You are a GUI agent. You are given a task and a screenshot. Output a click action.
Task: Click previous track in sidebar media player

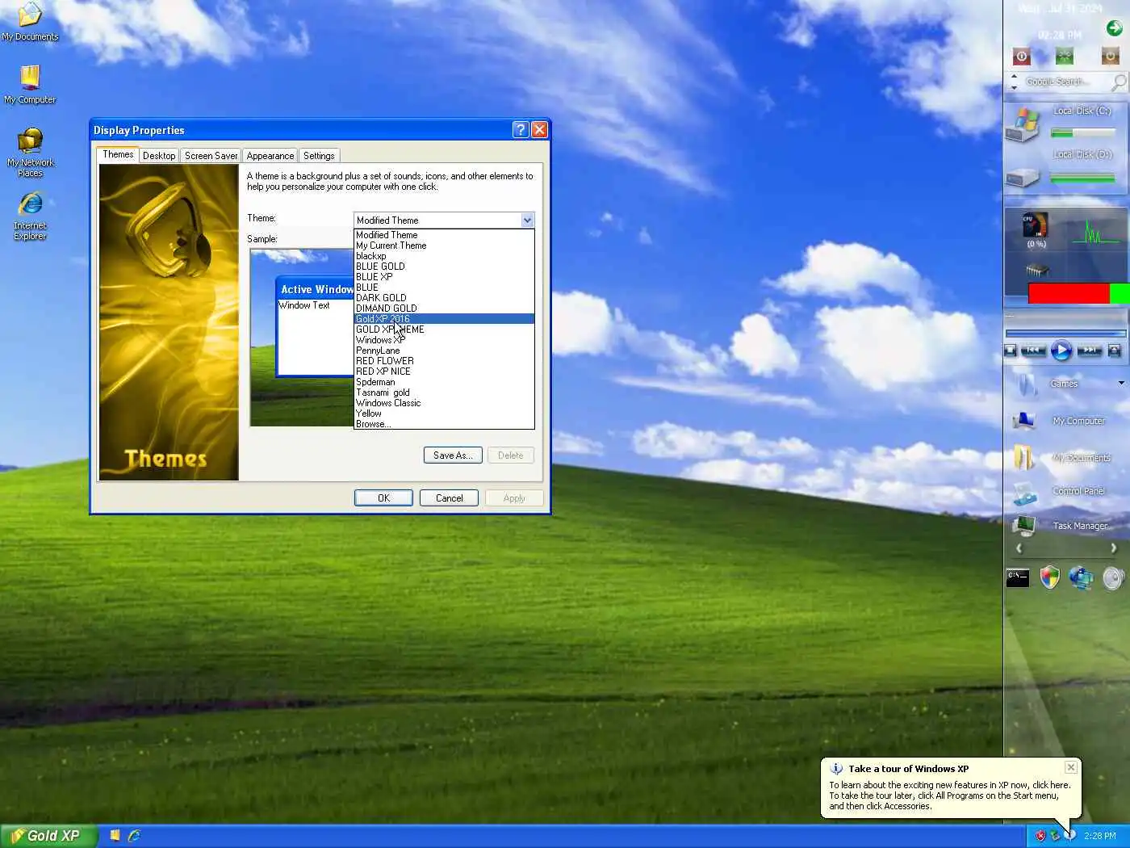[x=1033, y=351]
